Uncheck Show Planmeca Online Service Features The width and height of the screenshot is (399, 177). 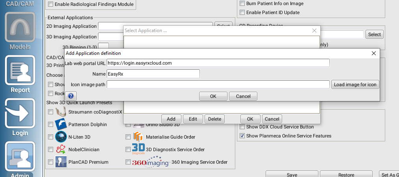(x=242, y=136)
